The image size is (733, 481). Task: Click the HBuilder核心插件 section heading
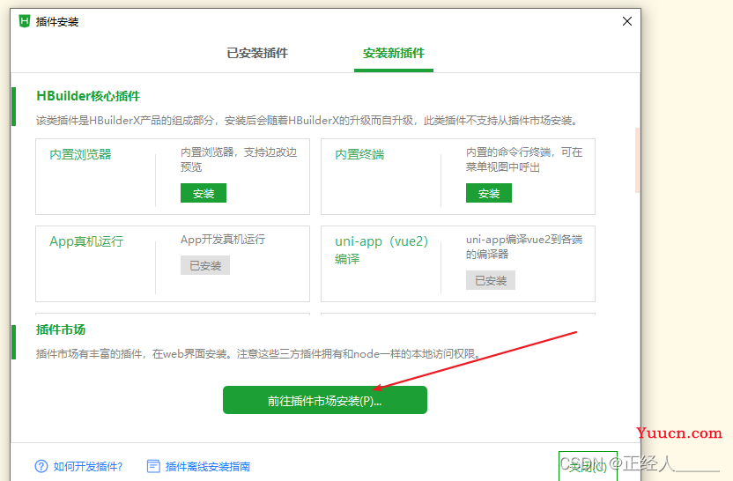[88, 96]
